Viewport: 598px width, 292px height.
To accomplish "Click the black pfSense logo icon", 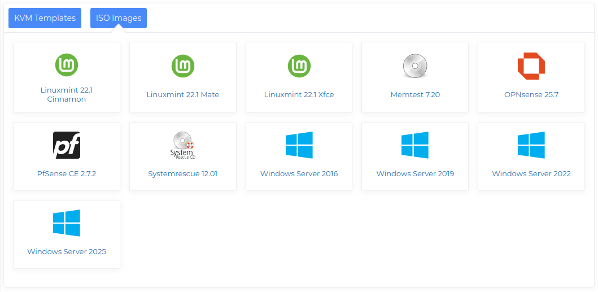I will tap(67, 145).
